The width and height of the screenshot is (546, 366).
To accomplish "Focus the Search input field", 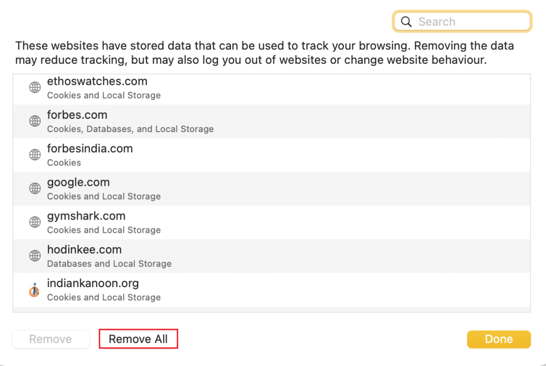I will [x=469, y=22].
